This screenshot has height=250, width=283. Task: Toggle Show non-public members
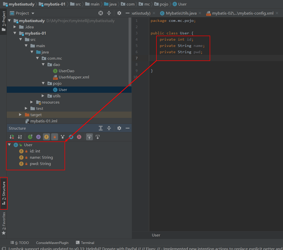point(55,137)
